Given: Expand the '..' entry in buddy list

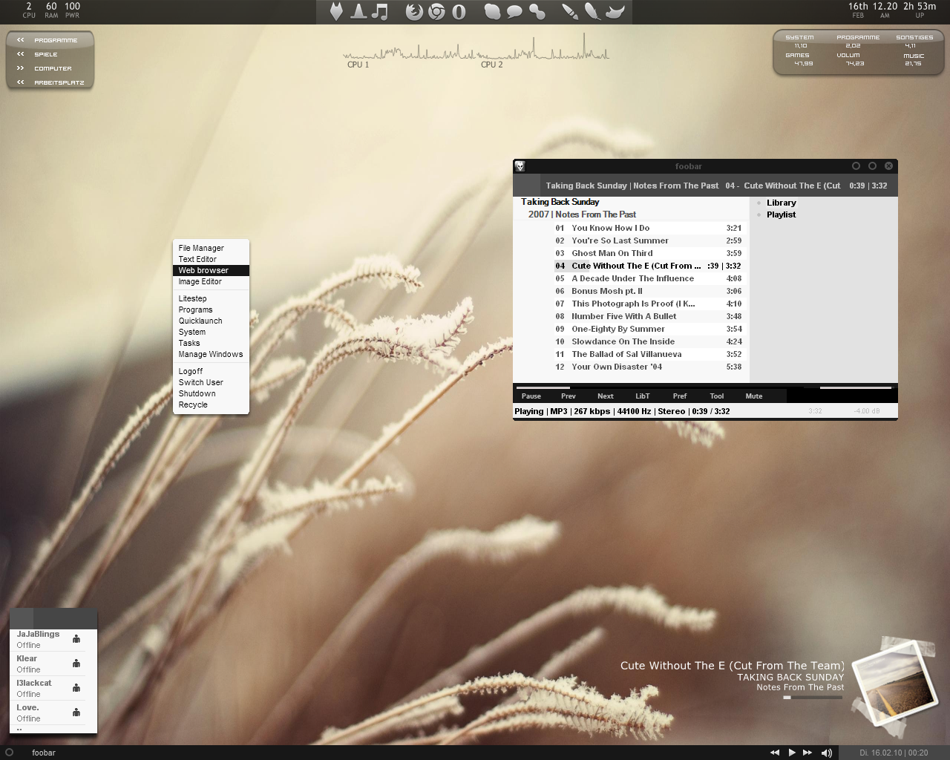Looking at the screenshot, I should tap(19, 729).
